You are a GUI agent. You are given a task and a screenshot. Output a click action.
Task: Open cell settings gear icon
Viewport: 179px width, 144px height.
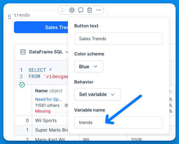point(72,10)
